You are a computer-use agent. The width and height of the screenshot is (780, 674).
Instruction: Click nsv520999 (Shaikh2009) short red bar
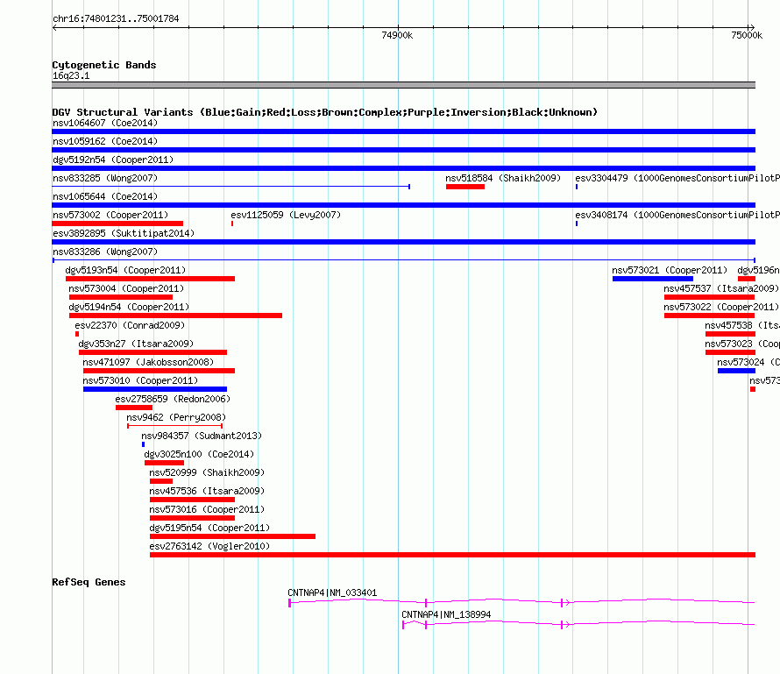click(161, 481)
